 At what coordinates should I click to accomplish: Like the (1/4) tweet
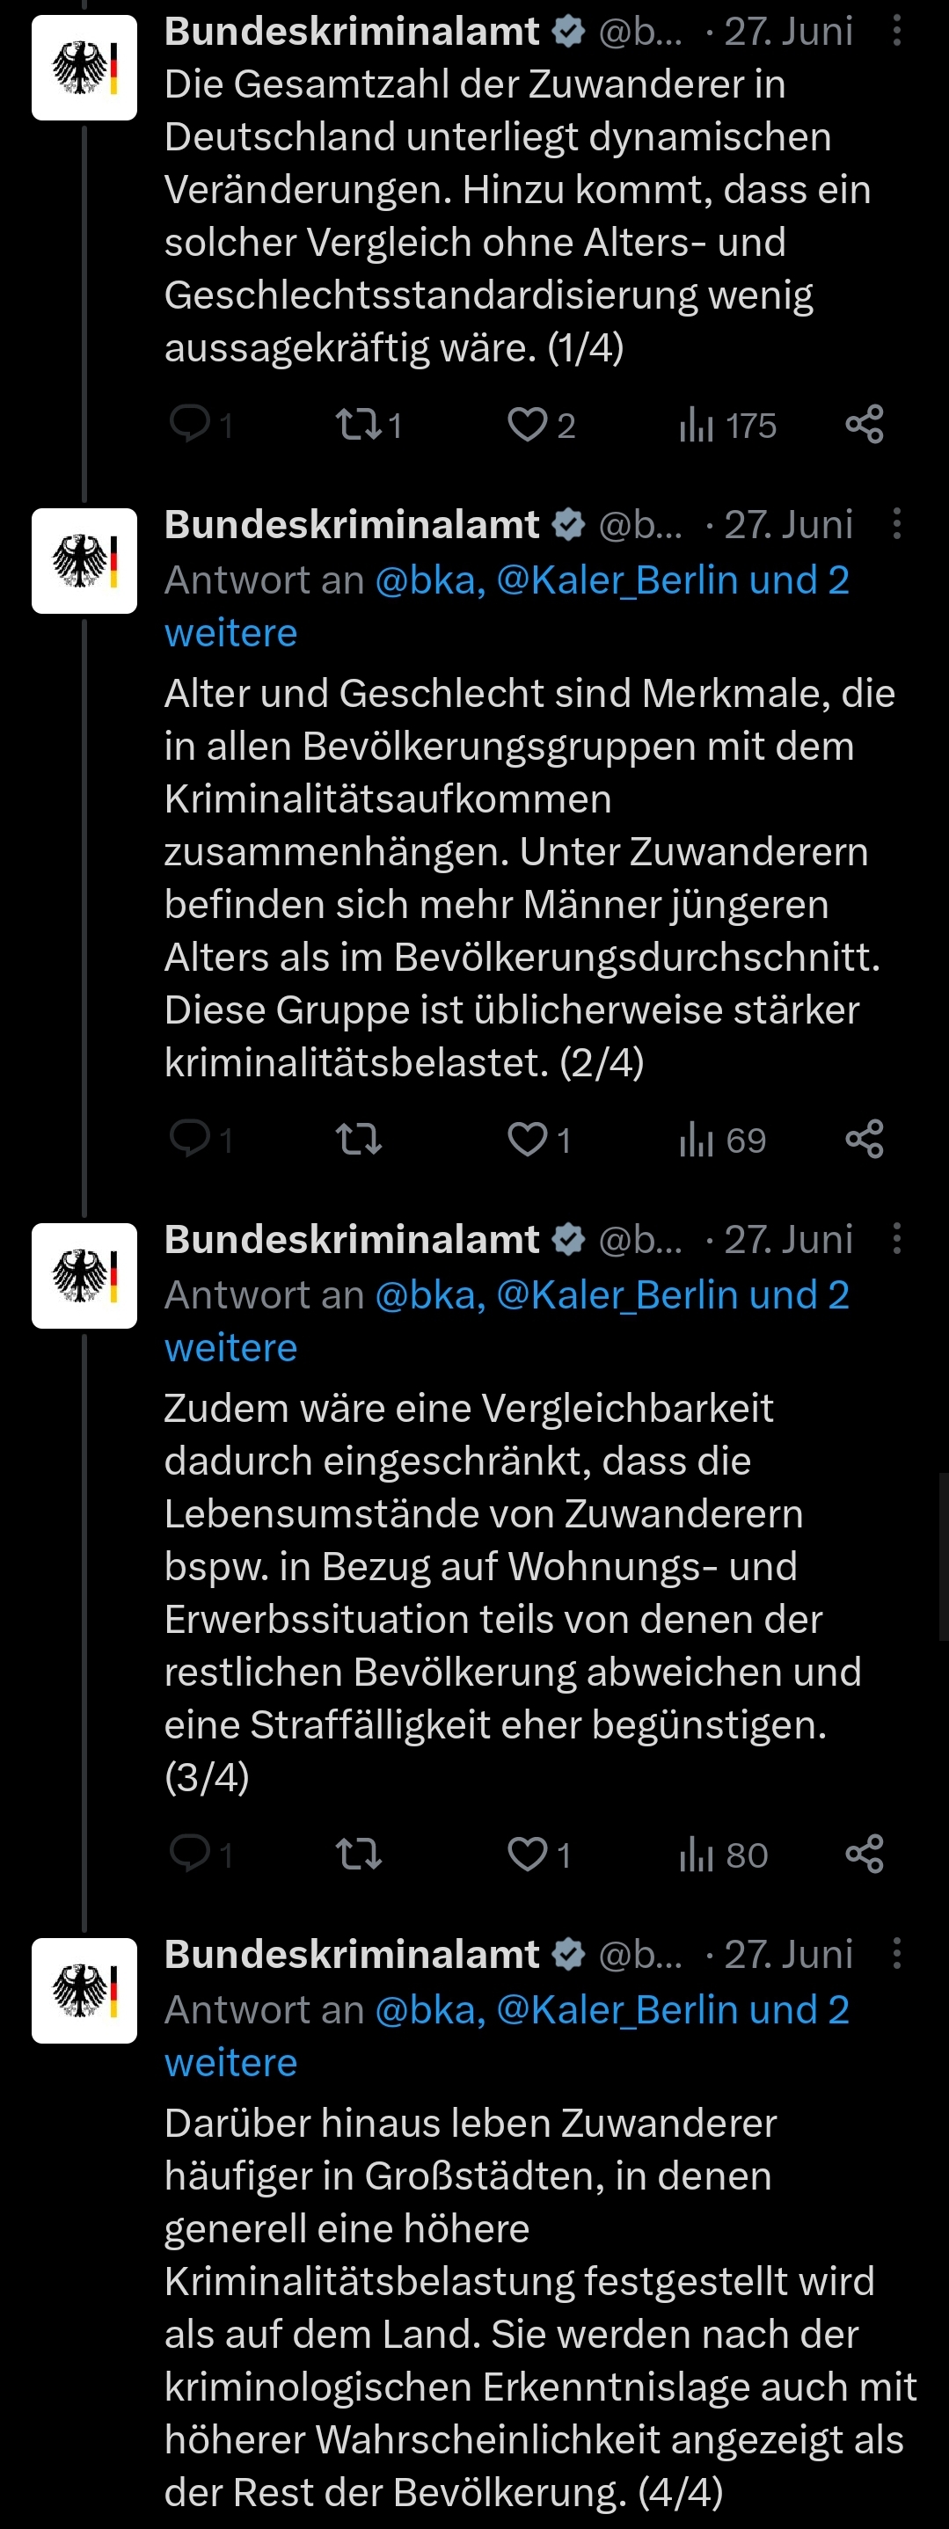click(x=540, y=424)
